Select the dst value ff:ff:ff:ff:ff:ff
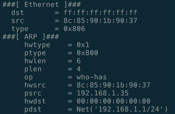This screenshot has width=175, height=114. coord(100,12)
